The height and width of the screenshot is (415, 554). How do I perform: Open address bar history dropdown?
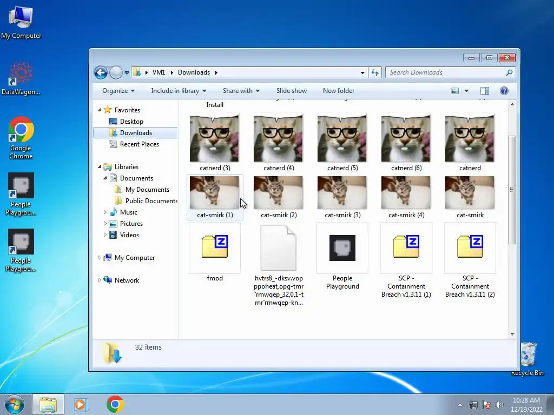(x=362, y=73)
